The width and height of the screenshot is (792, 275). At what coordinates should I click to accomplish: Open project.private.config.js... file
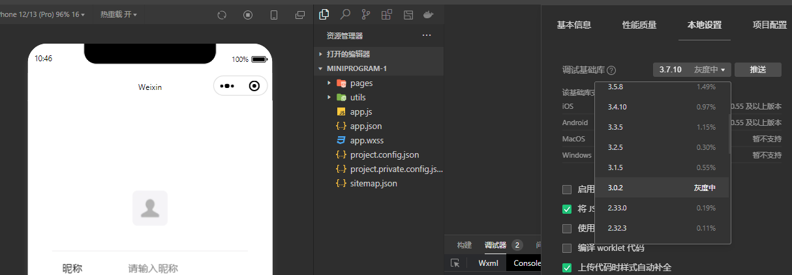point(397,169)
